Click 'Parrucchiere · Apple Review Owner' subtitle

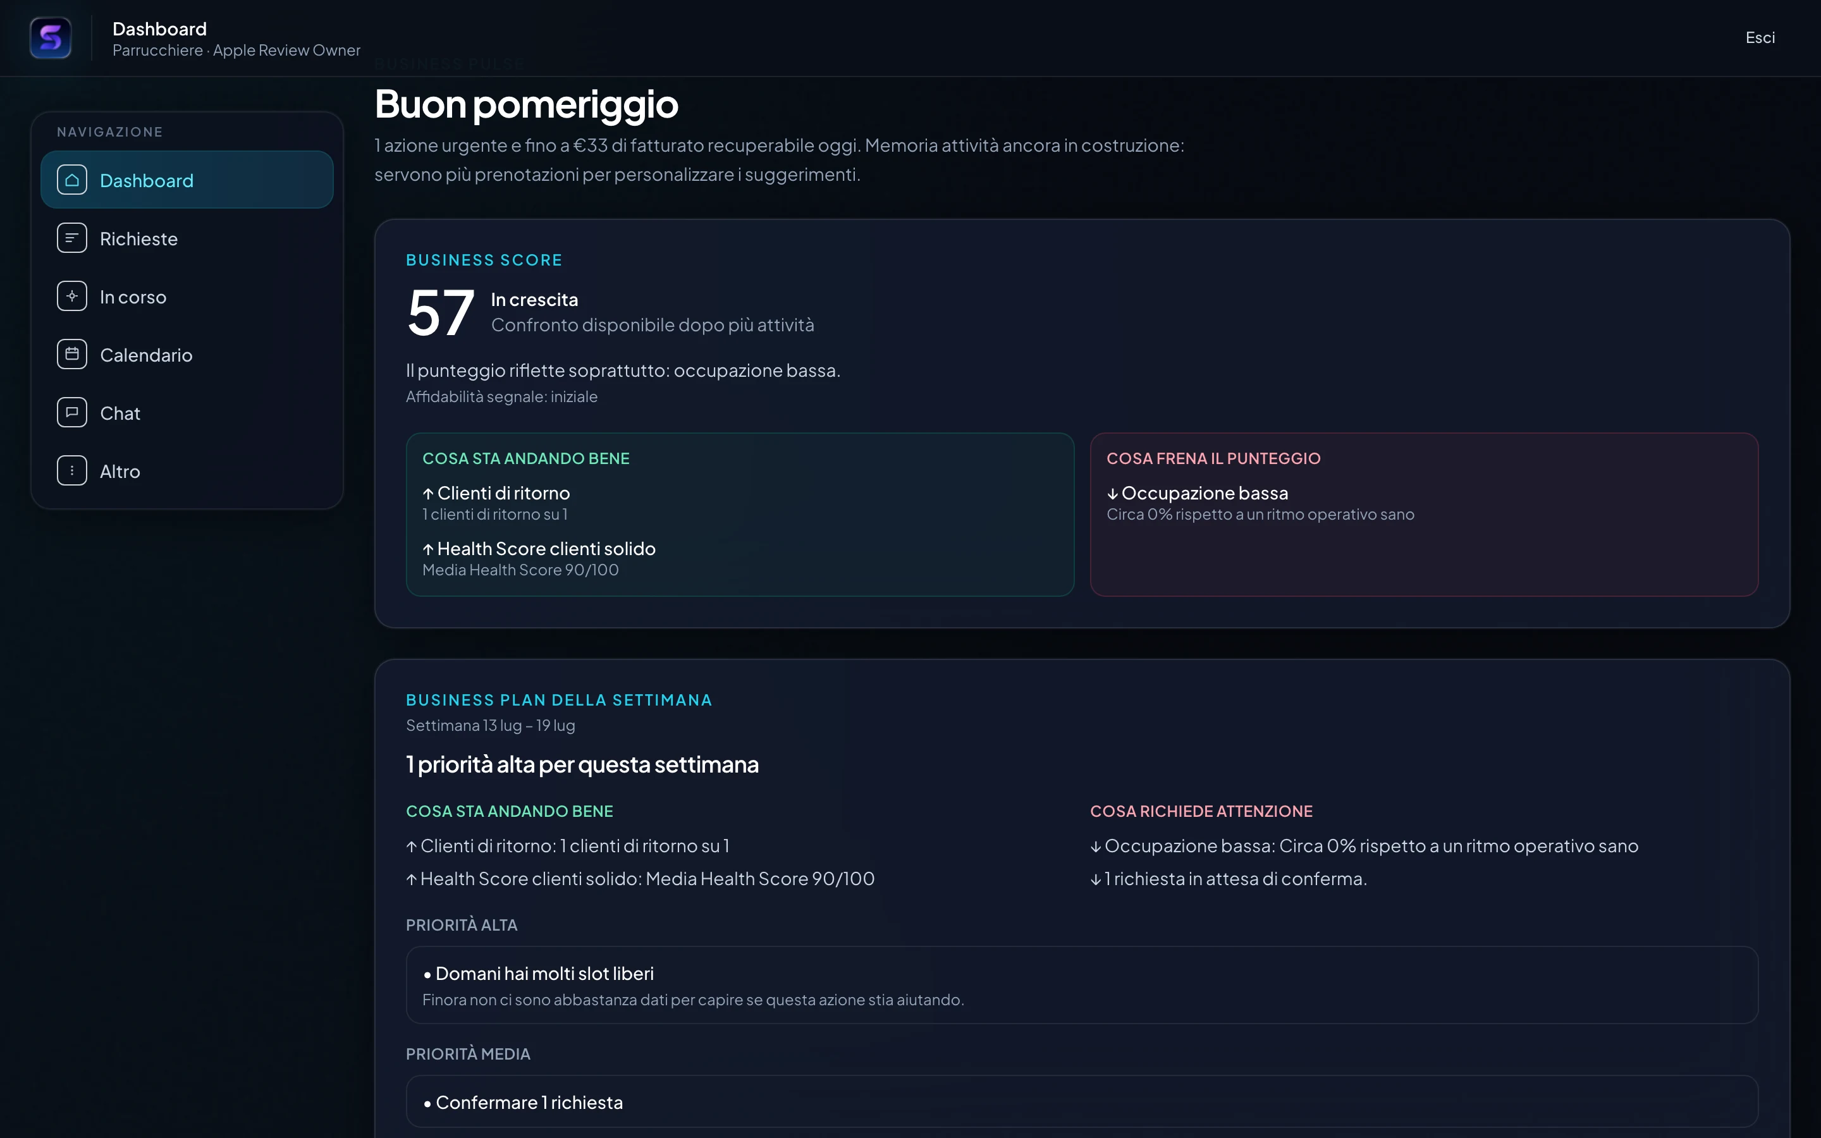pyautogui.click(x=236, y=51)
